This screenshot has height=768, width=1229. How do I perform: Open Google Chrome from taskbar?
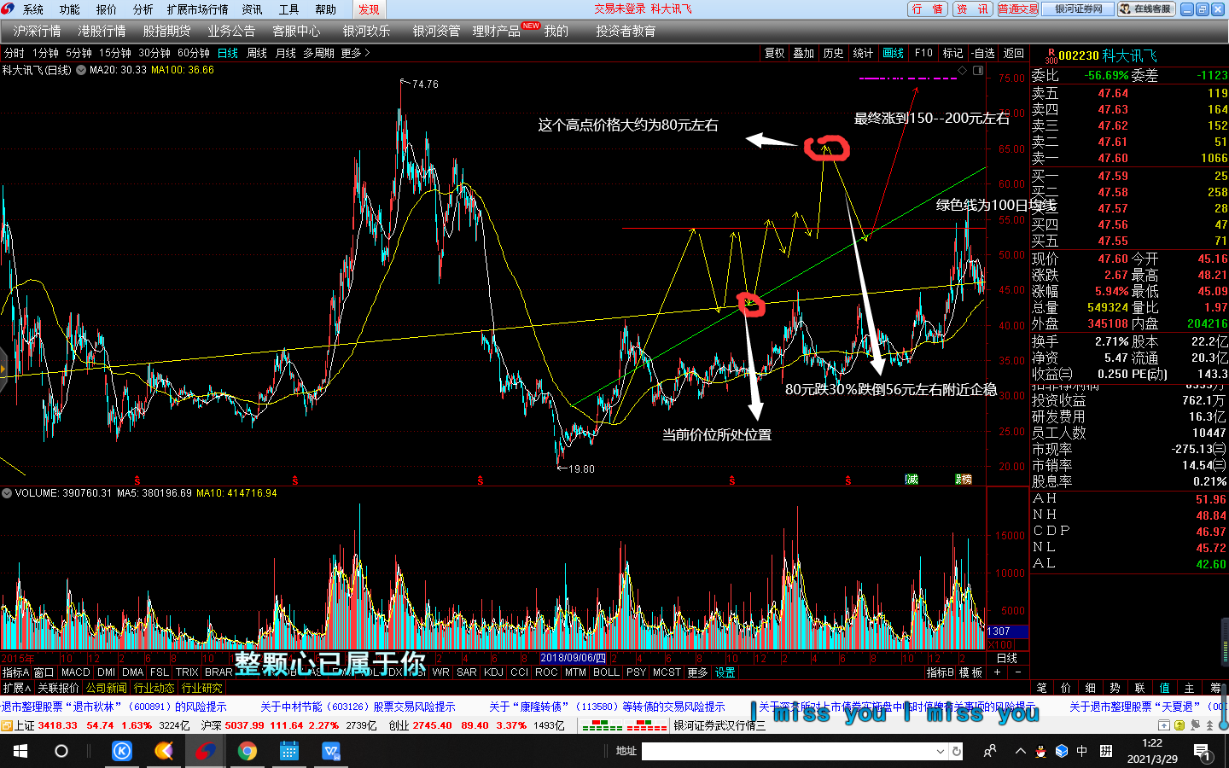coord(248,751)
